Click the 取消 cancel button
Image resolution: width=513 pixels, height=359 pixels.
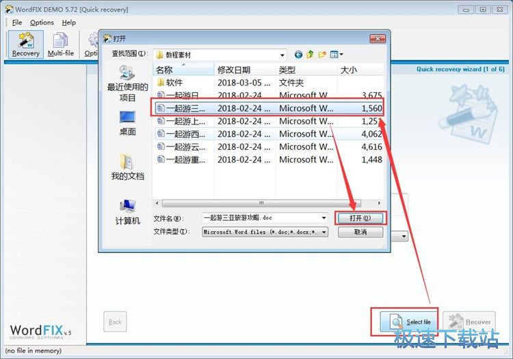pyautogui.click(x=360, y=232)
